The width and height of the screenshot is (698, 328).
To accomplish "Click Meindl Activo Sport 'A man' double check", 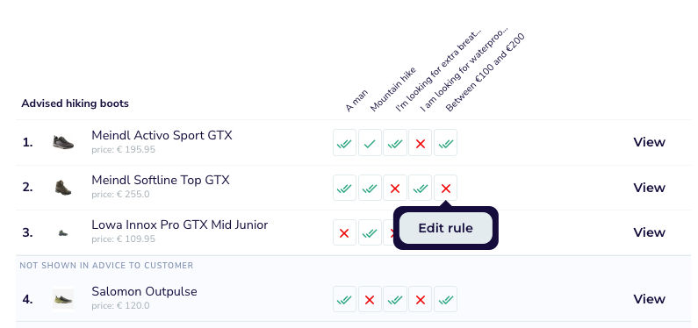I will coord(344,143).
